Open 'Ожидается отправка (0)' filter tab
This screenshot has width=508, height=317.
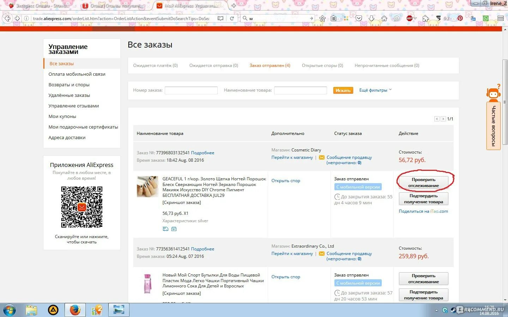(214, 66)
